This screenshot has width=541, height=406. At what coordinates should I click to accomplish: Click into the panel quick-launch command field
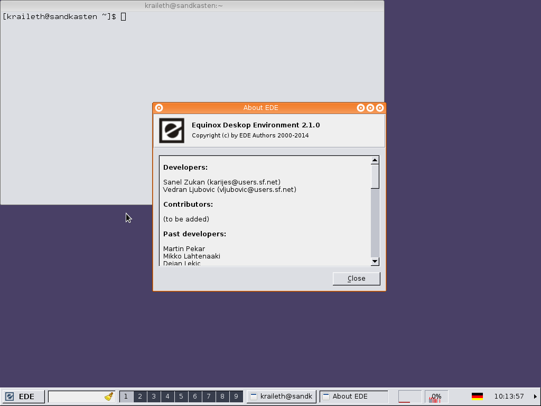click(76, 396)
